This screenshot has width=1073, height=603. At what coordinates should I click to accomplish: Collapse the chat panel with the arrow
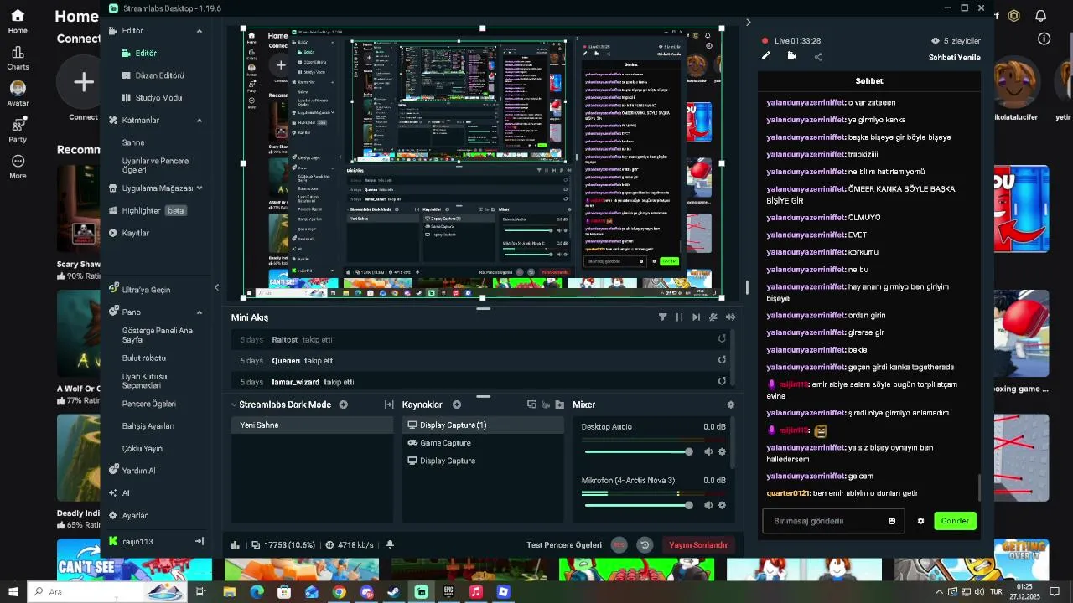(x=748, y=23)
